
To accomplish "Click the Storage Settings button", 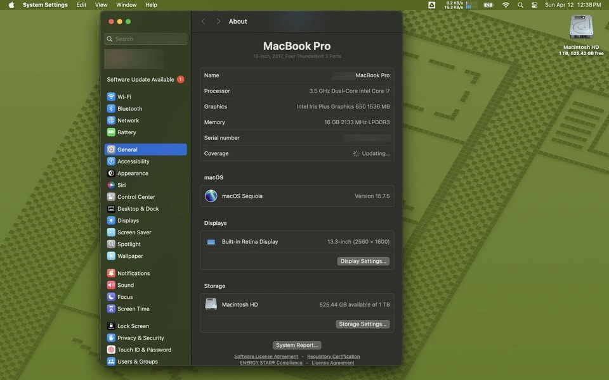I will [362, 324].
